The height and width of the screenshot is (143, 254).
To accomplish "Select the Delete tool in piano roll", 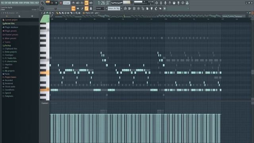I will pos(65,13).
